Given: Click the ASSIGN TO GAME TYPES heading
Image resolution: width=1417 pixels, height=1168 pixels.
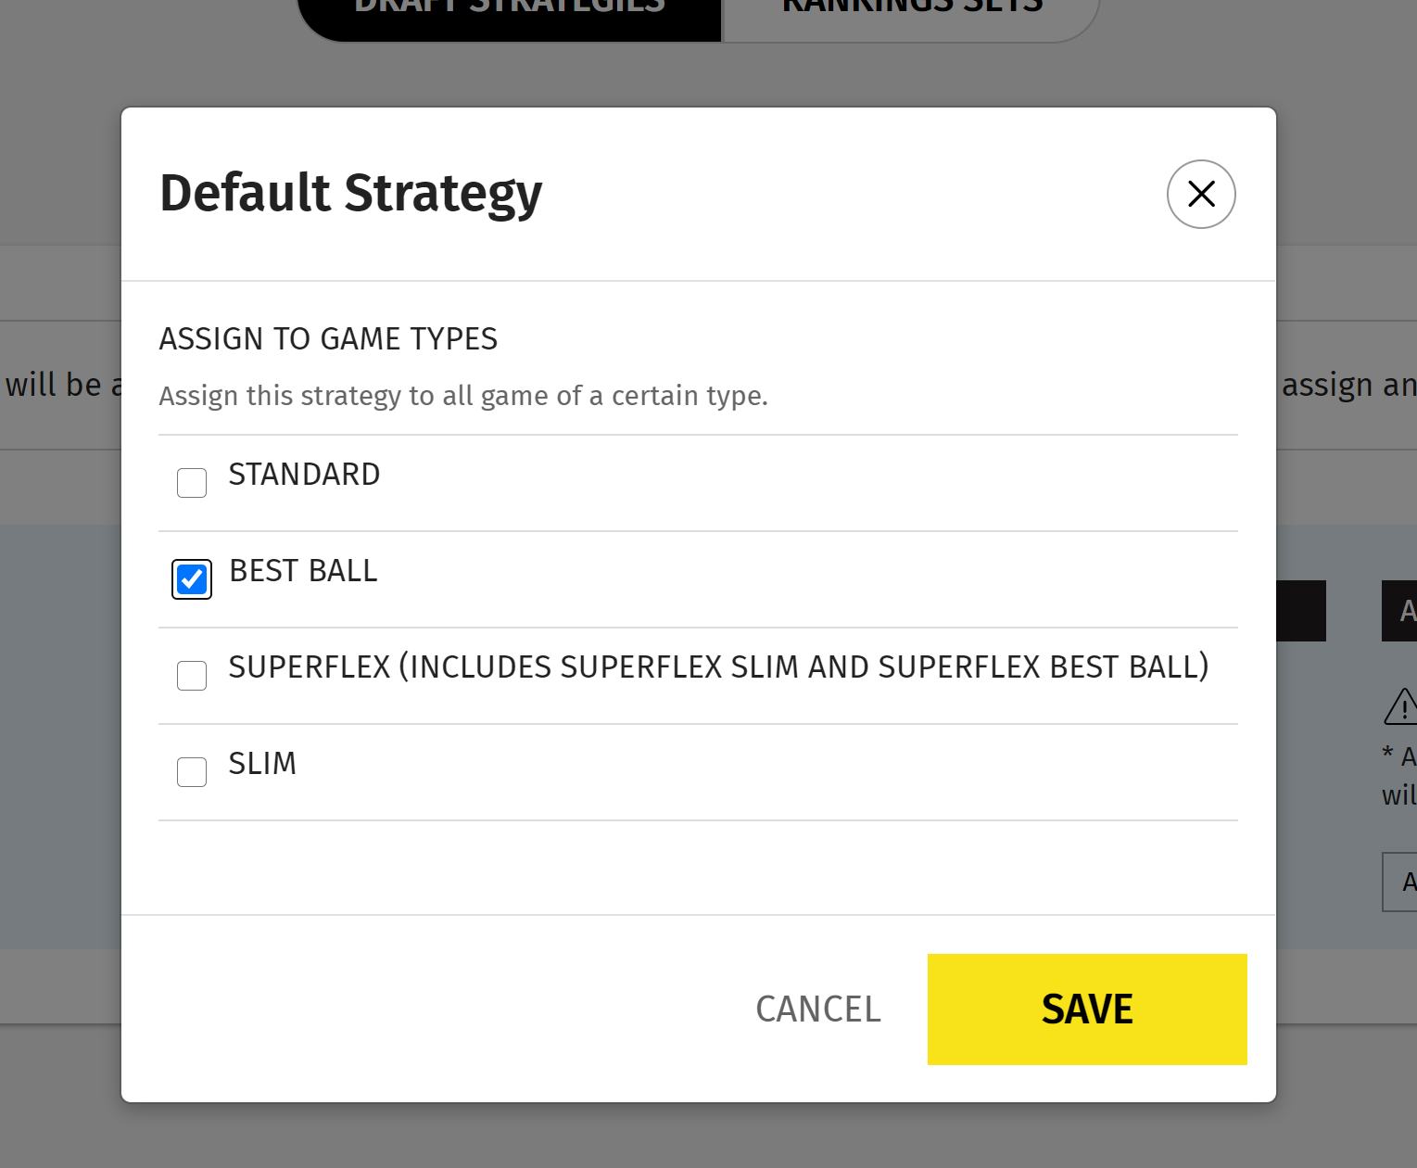Looking at the screenshot, I should (x=328, y=339).
